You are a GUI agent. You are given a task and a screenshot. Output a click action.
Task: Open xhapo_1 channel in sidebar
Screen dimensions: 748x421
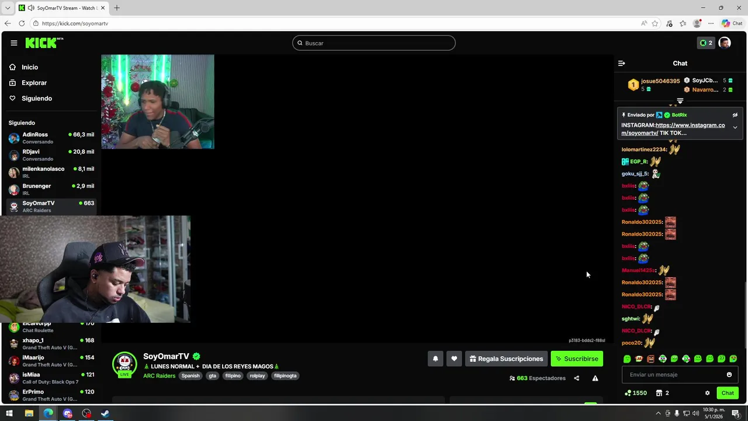tap(50, 344)
